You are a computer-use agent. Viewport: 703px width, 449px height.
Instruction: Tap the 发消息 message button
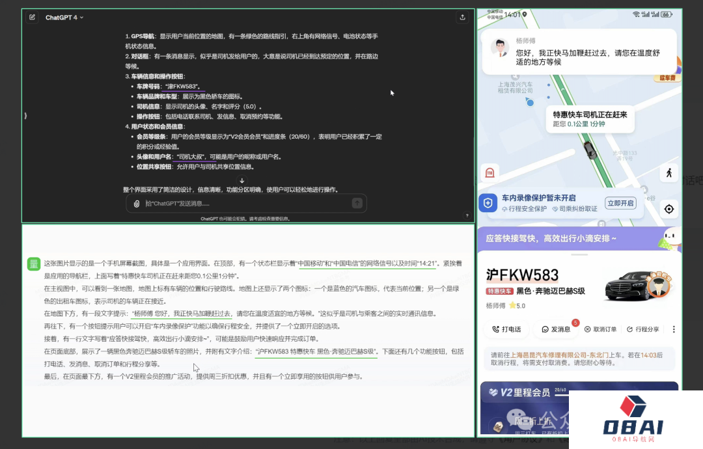coord(555,329)
